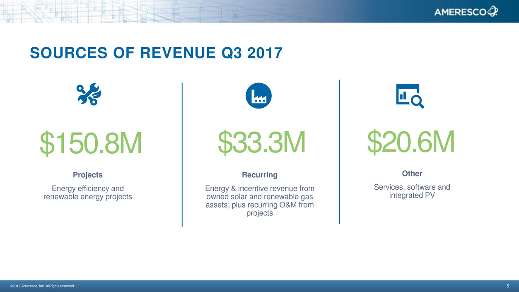Click the 'Energy efficiency and renewable energy projects' text
The width and height of the screenshot is (519, 292).
coord(88,193)
